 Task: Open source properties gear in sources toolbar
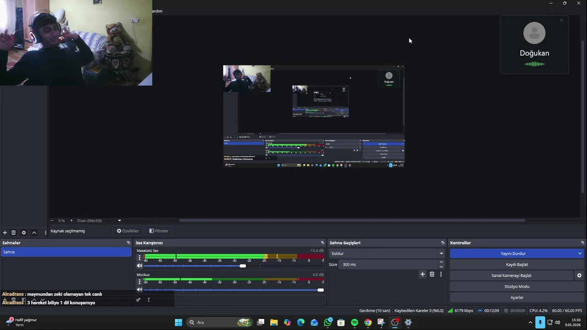[x=24, y=233]
